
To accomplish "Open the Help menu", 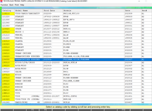I will click(22, 5).
